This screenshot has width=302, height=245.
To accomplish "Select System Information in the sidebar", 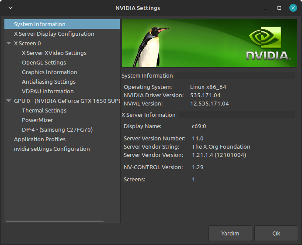I will (x=62, y=24).
